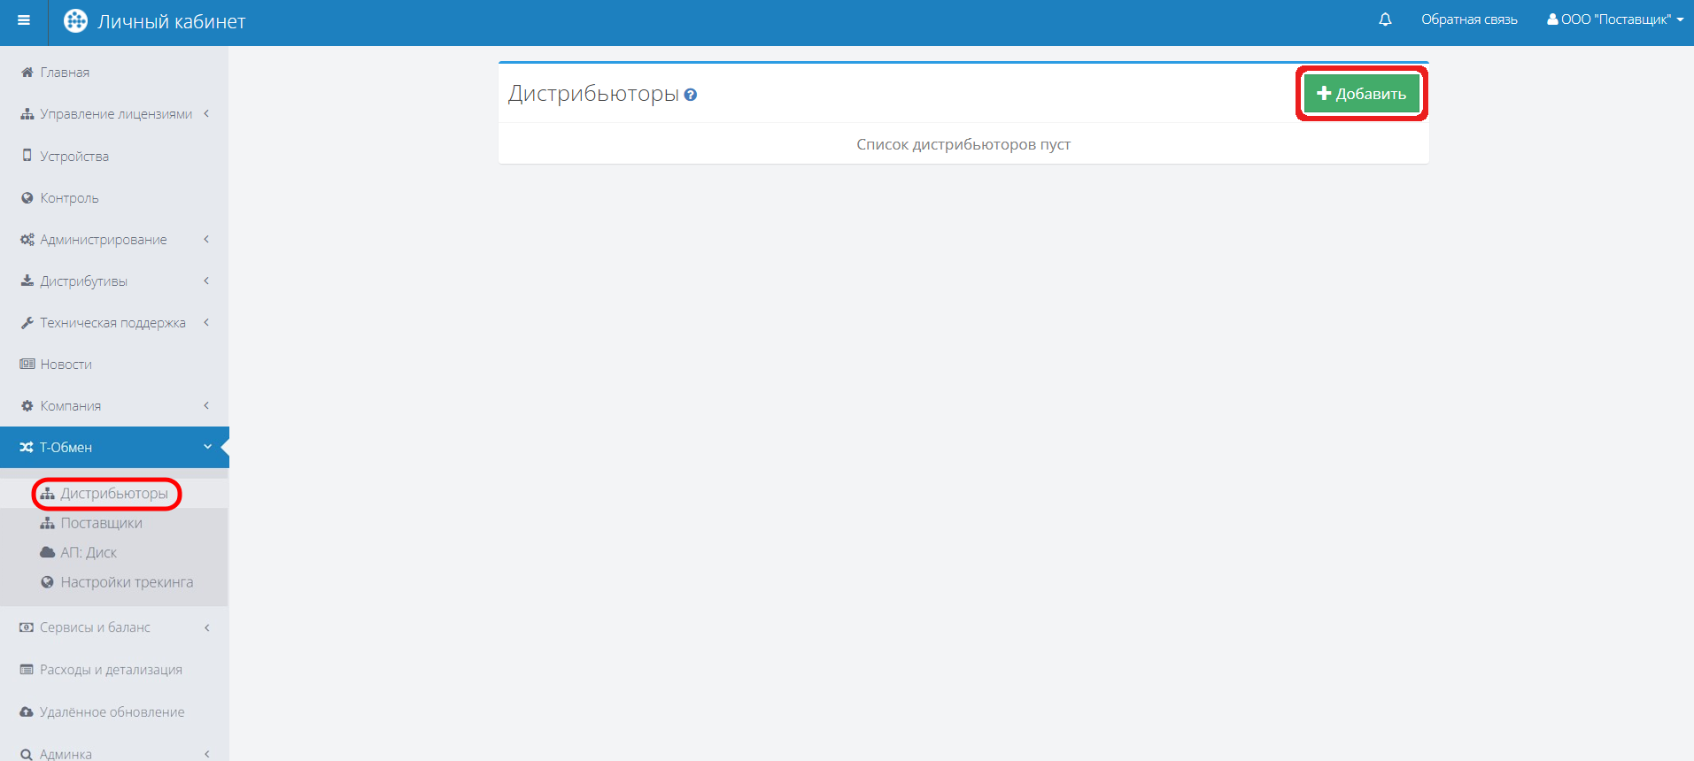Click the Личный кабинет logo icon
1694x761 pixels.
(x=76, y=21)
